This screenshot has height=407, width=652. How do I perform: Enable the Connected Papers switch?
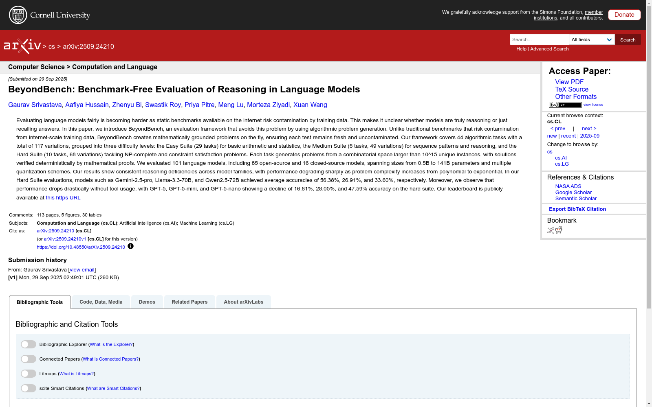[29, 359]
